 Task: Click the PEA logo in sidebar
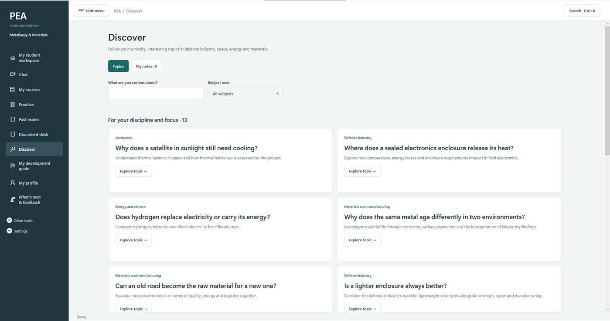pyautogui.click(x=18, y=16)
